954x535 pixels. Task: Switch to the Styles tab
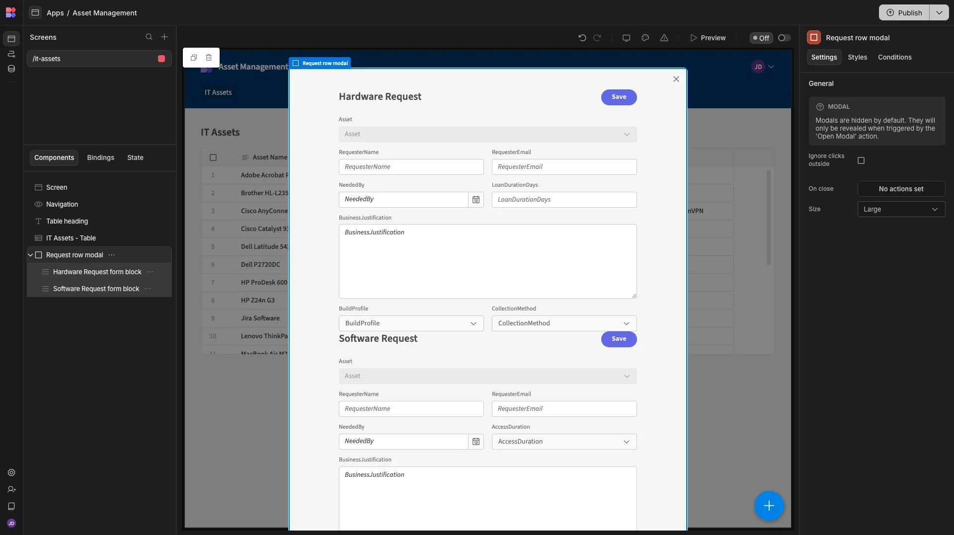(x=857, y=57)
